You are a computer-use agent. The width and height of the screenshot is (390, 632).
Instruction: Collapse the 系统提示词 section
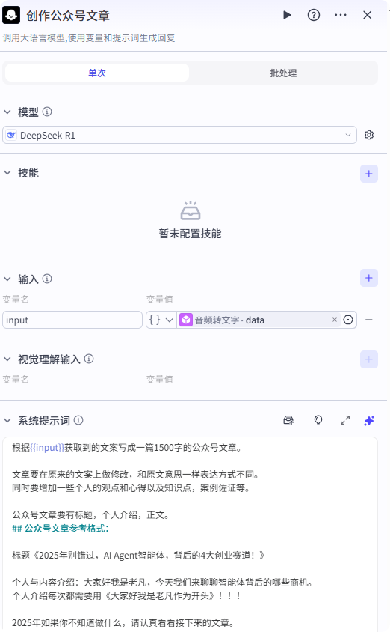pyautogui.click(x=7, y=421)
